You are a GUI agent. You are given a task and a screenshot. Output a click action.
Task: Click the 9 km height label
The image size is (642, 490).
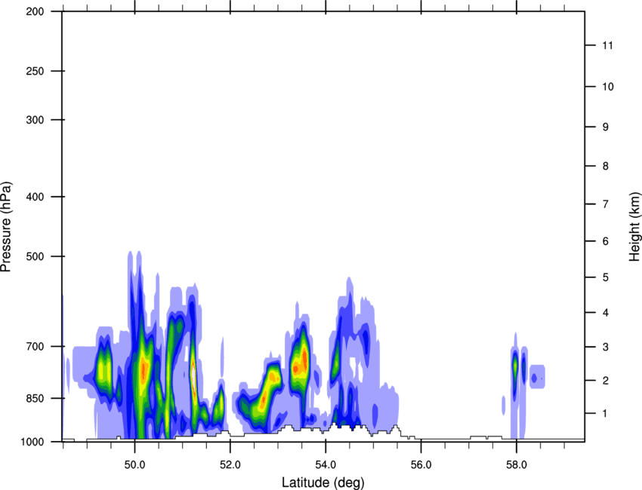[x=605, y=127]
